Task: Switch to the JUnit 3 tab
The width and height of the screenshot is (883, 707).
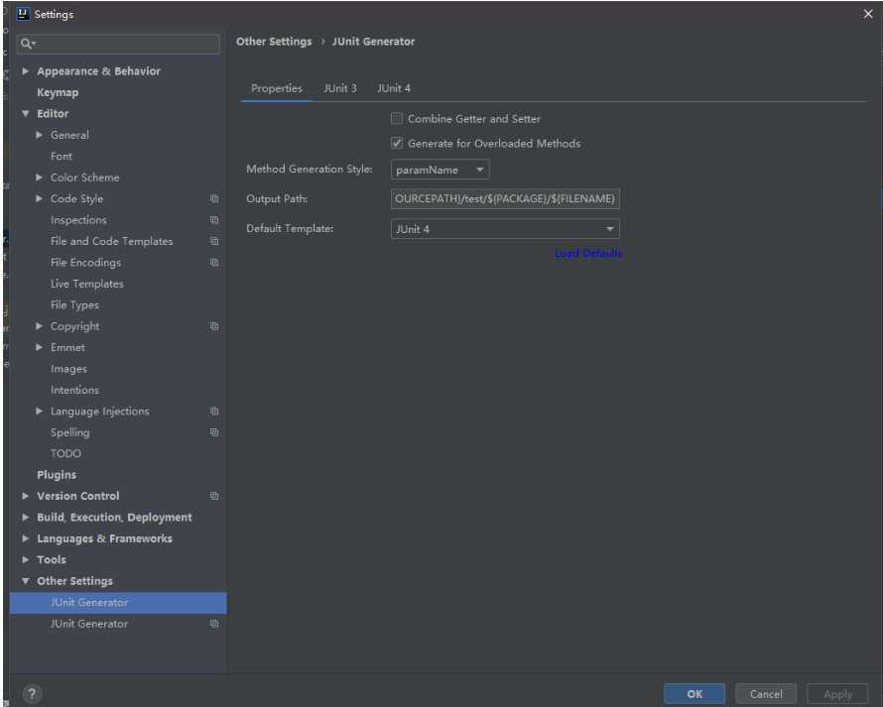Action: click(x=339, y=88)
